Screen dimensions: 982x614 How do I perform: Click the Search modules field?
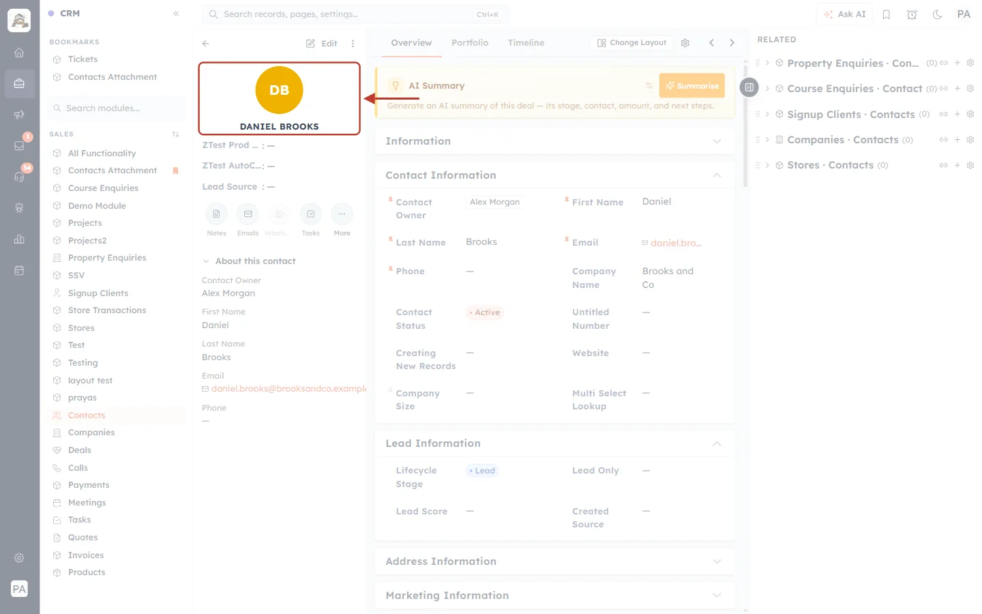click(x=116, y=108)
